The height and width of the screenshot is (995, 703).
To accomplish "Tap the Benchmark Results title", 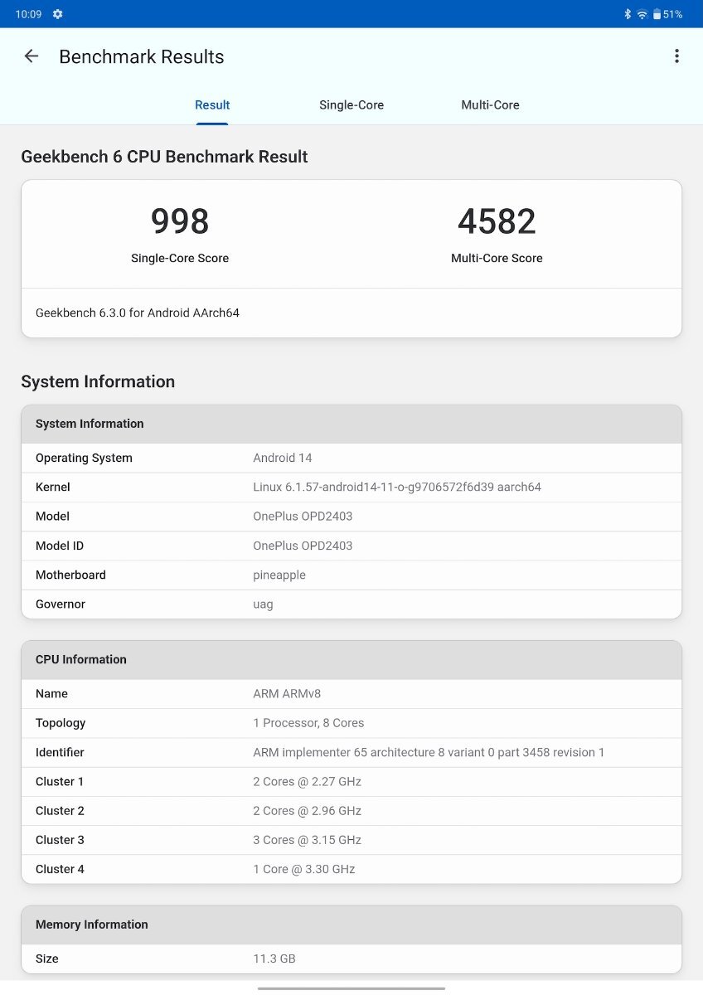I will (142, 56).
